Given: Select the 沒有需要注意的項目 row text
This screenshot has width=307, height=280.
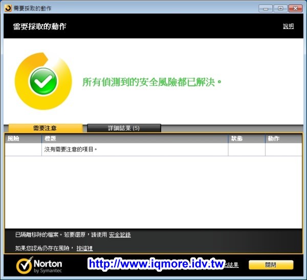Looking at the screenshot, I should click(x=71, y=149).
